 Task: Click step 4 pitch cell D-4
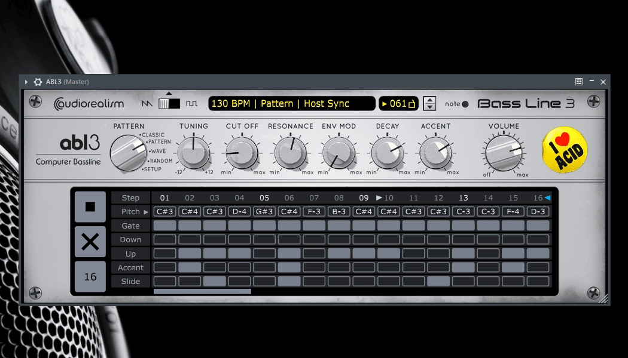point(239,211)
